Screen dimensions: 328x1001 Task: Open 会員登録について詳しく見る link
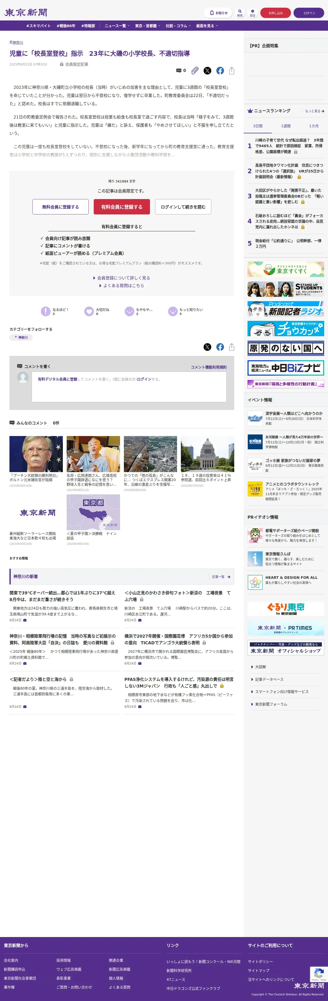[x=122, y=278]
